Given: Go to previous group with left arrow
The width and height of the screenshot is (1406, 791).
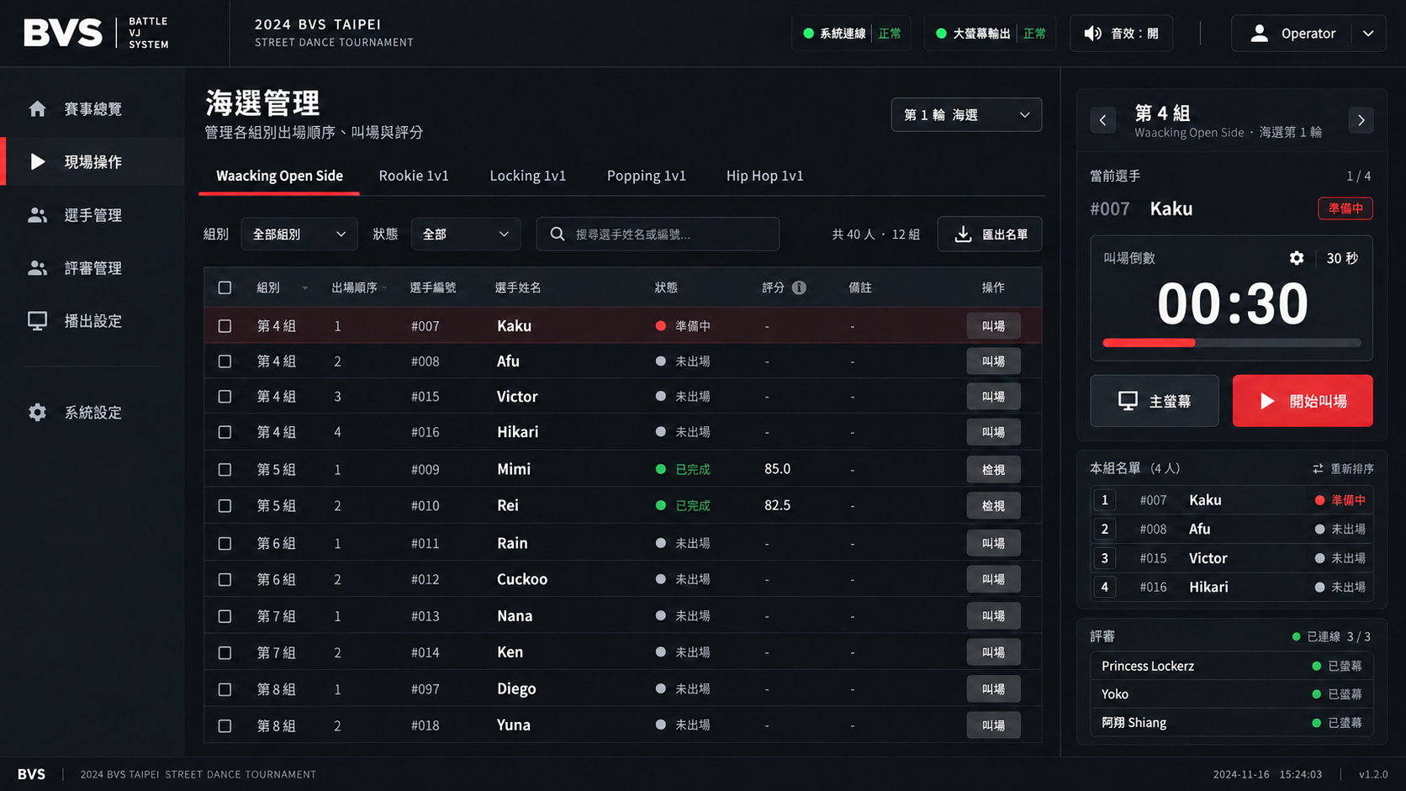Looking at the screenshot, I should [1103, 120].
